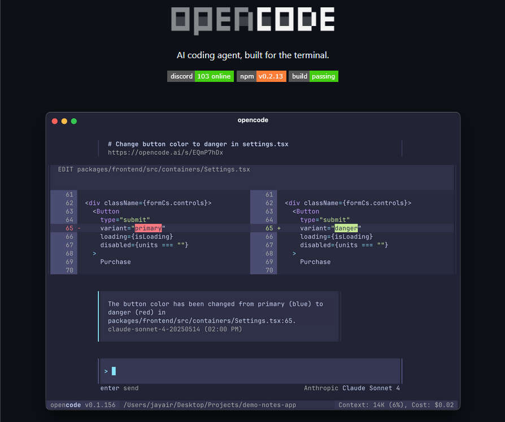Viewport: 505px width, 422px height.
Task: Open the discord 103 online badge
Action: [x=201, y=76]
